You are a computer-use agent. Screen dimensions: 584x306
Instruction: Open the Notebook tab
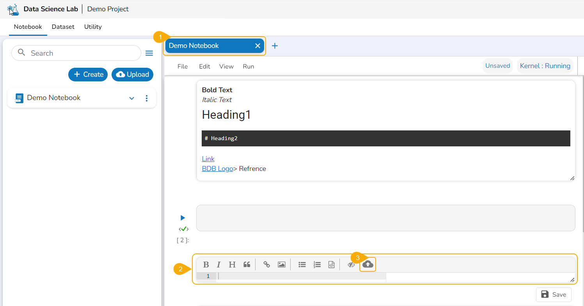28,27
